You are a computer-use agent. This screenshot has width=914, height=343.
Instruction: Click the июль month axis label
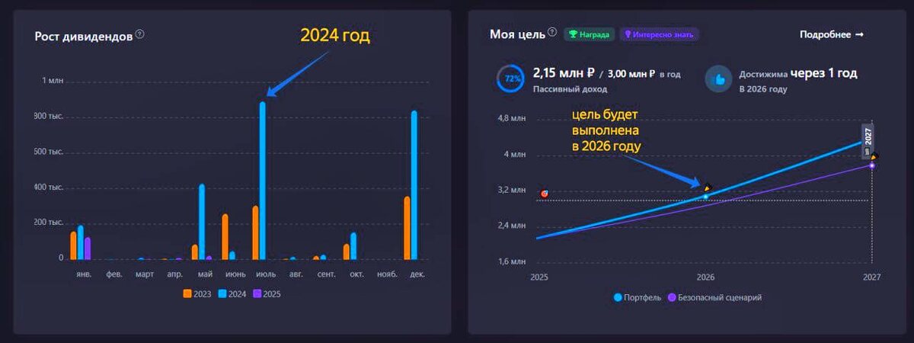(264, 274)
